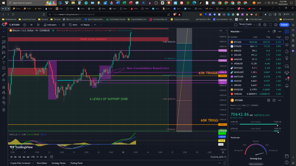Open the emoji icons tool
Viewport: 296px width, 166px height.
4,68
